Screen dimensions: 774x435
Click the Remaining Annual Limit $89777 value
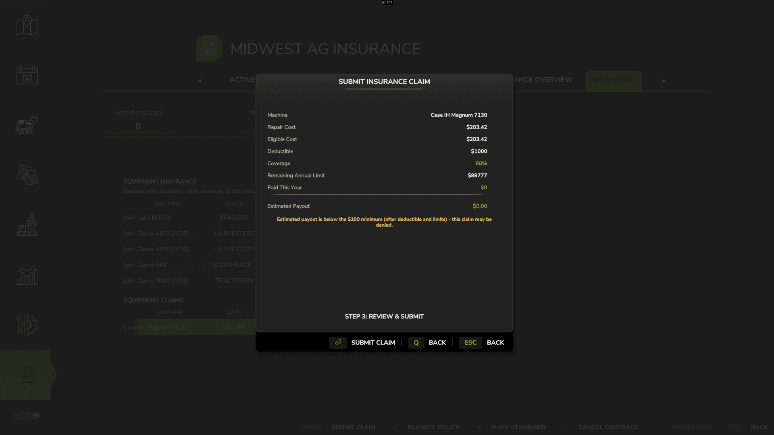point(477,175)
